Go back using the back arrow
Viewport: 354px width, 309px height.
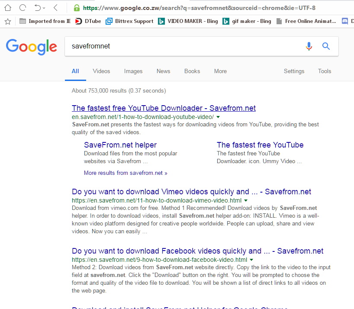pos(56,8)
